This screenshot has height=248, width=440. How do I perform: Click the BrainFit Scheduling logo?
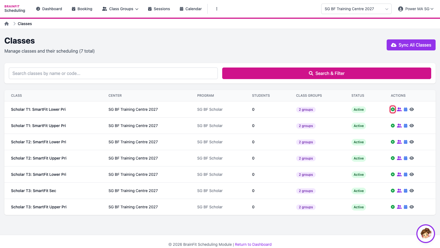(x=15, y=9)
